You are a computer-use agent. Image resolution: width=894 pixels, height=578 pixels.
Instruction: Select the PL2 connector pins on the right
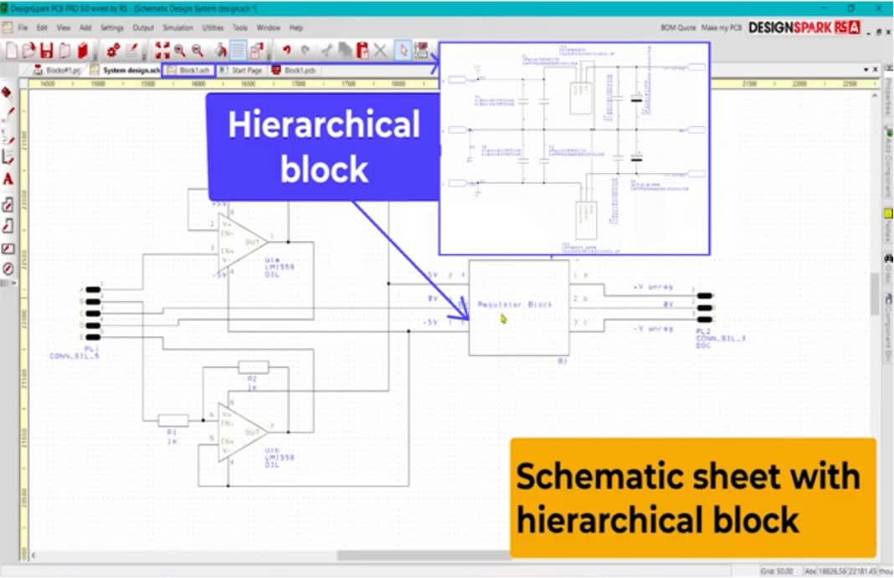coord(705,308)
